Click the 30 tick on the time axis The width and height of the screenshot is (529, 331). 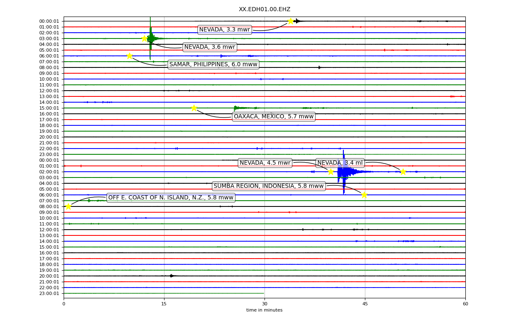point(264,304)
